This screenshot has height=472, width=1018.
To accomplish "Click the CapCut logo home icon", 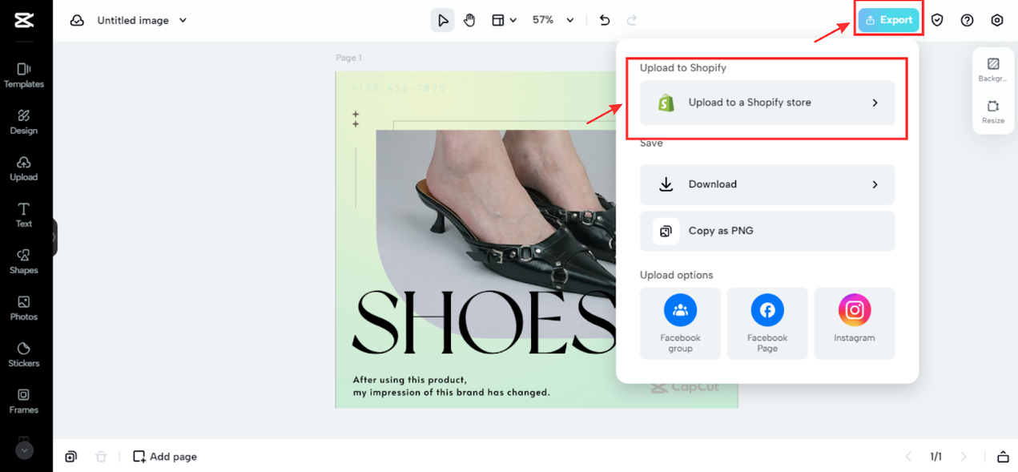I will coord(24,20).
